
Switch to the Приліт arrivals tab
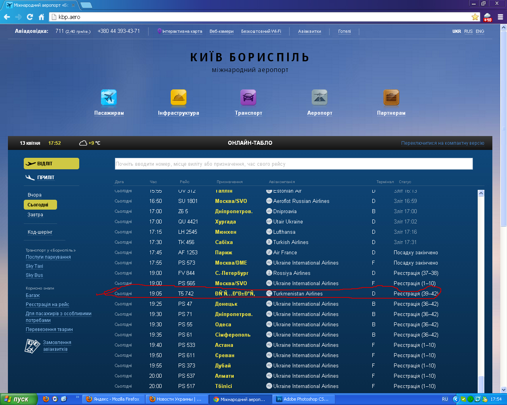(x=46, y=178)
